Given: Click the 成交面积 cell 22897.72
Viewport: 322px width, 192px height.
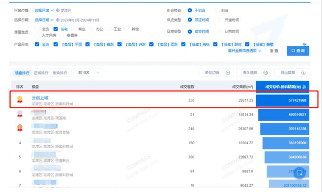Looking at the screenshot, I should click(x=245, y=157).
